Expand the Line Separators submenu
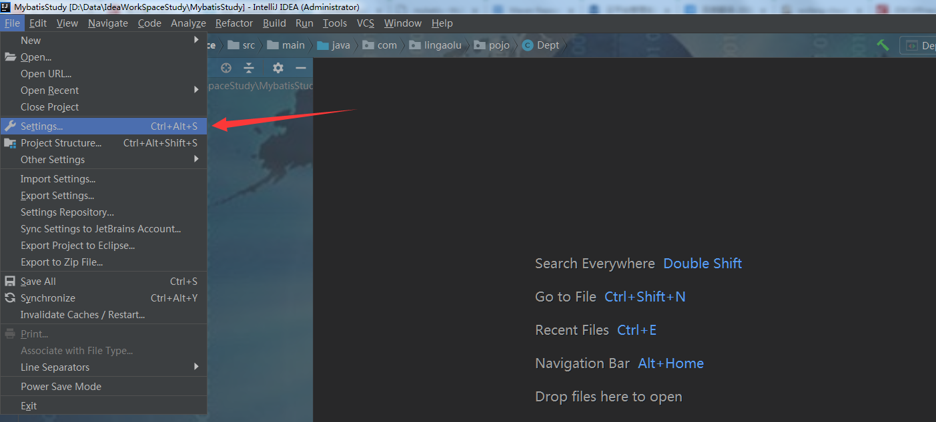The height and width of the screenshot is (422, 936). 103,367
